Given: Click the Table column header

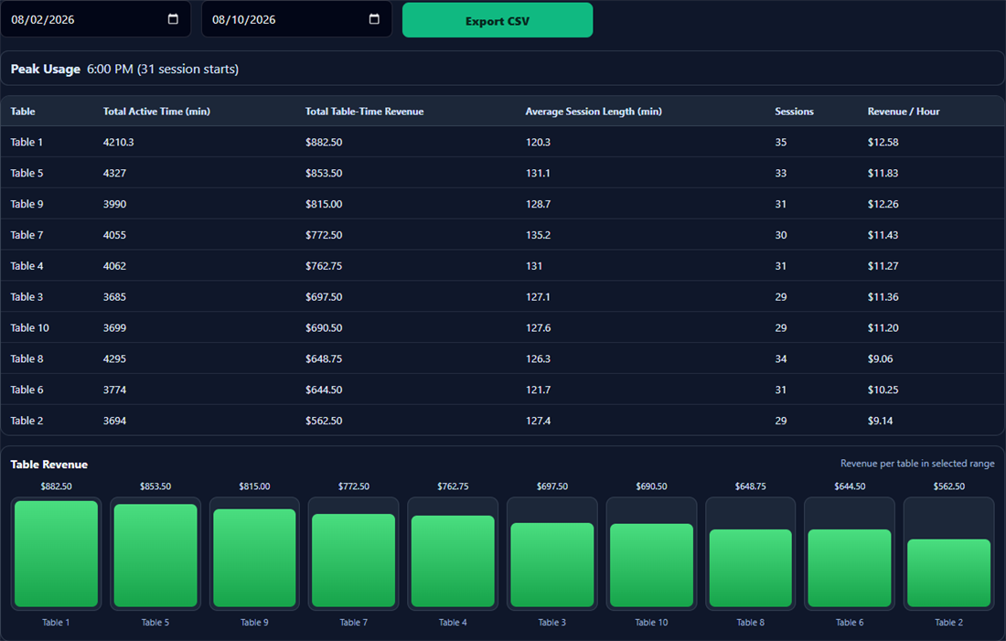Looking at the screenshot, I should coord(23,111).
